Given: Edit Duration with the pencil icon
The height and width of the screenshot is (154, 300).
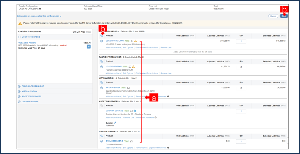Looking at the screenshot, I should tap(115, 123).
